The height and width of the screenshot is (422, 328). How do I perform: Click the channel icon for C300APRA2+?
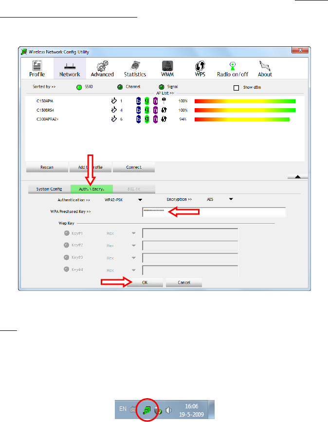point(114,119)
